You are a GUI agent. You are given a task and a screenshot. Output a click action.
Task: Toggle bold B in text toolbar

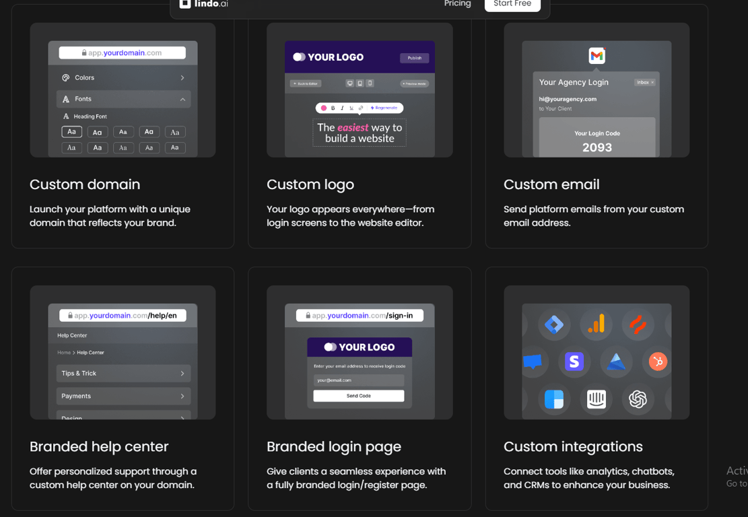point(333,108)
